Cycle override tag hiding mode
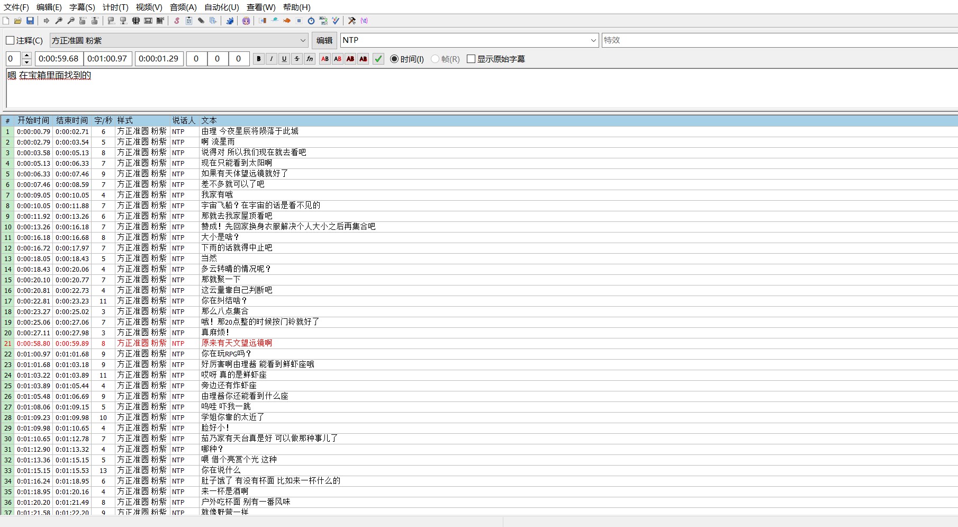The width and height of the screenshot is (958, 527). [364, 21]
